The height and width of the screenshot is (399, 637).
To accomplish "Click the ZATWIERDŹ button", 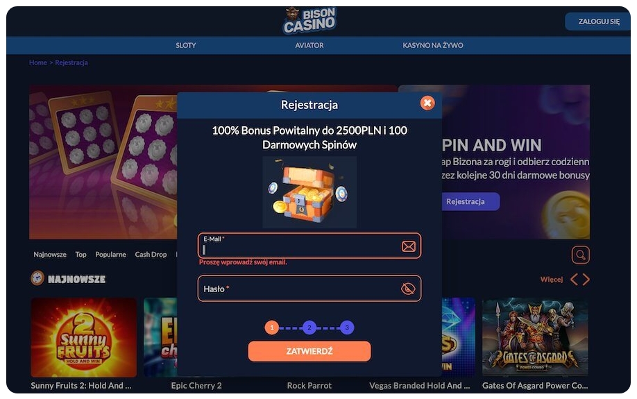I will pos(309,351).
